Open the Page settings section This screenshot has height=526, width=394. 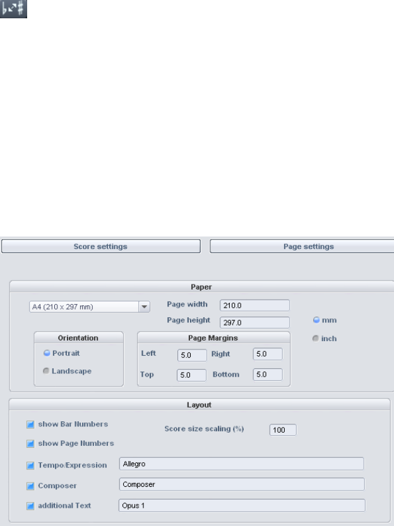302,246
